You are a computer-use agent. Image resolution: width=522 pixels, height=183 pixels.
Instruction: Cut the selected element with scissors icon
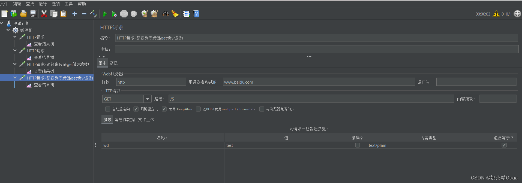(x=44, y=14)
